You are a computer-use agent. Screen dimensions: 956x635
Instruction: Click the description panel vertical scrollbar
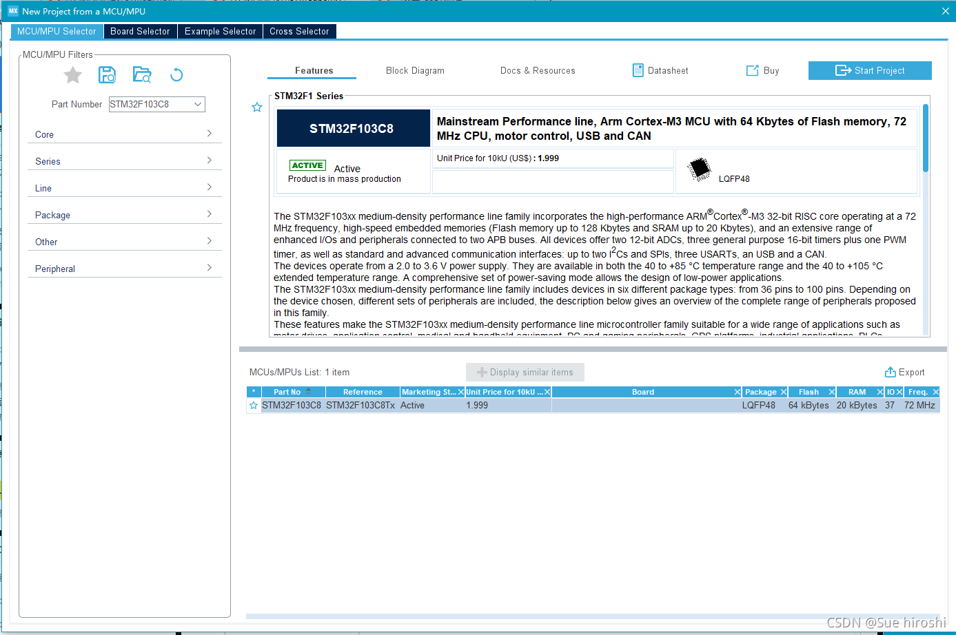(x=926, y=138)
